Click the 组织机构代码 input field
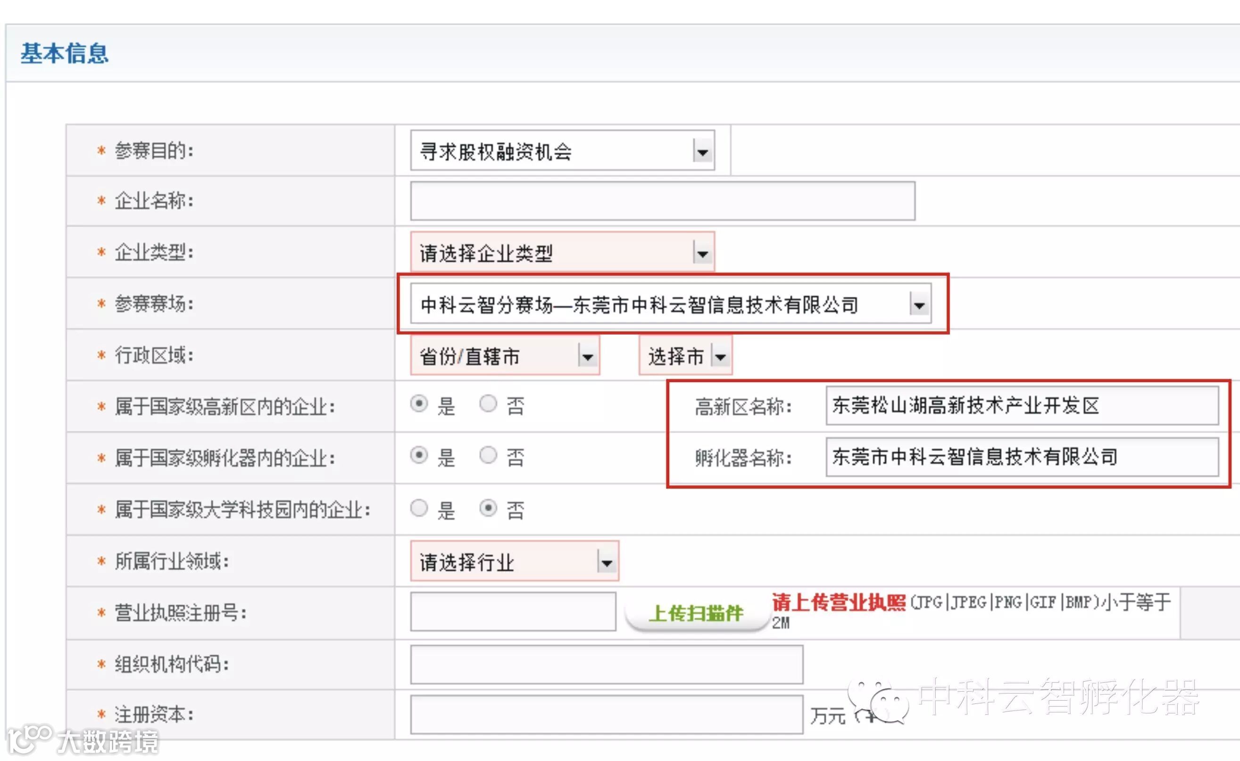1240x761 pixels. pos(606,664)
